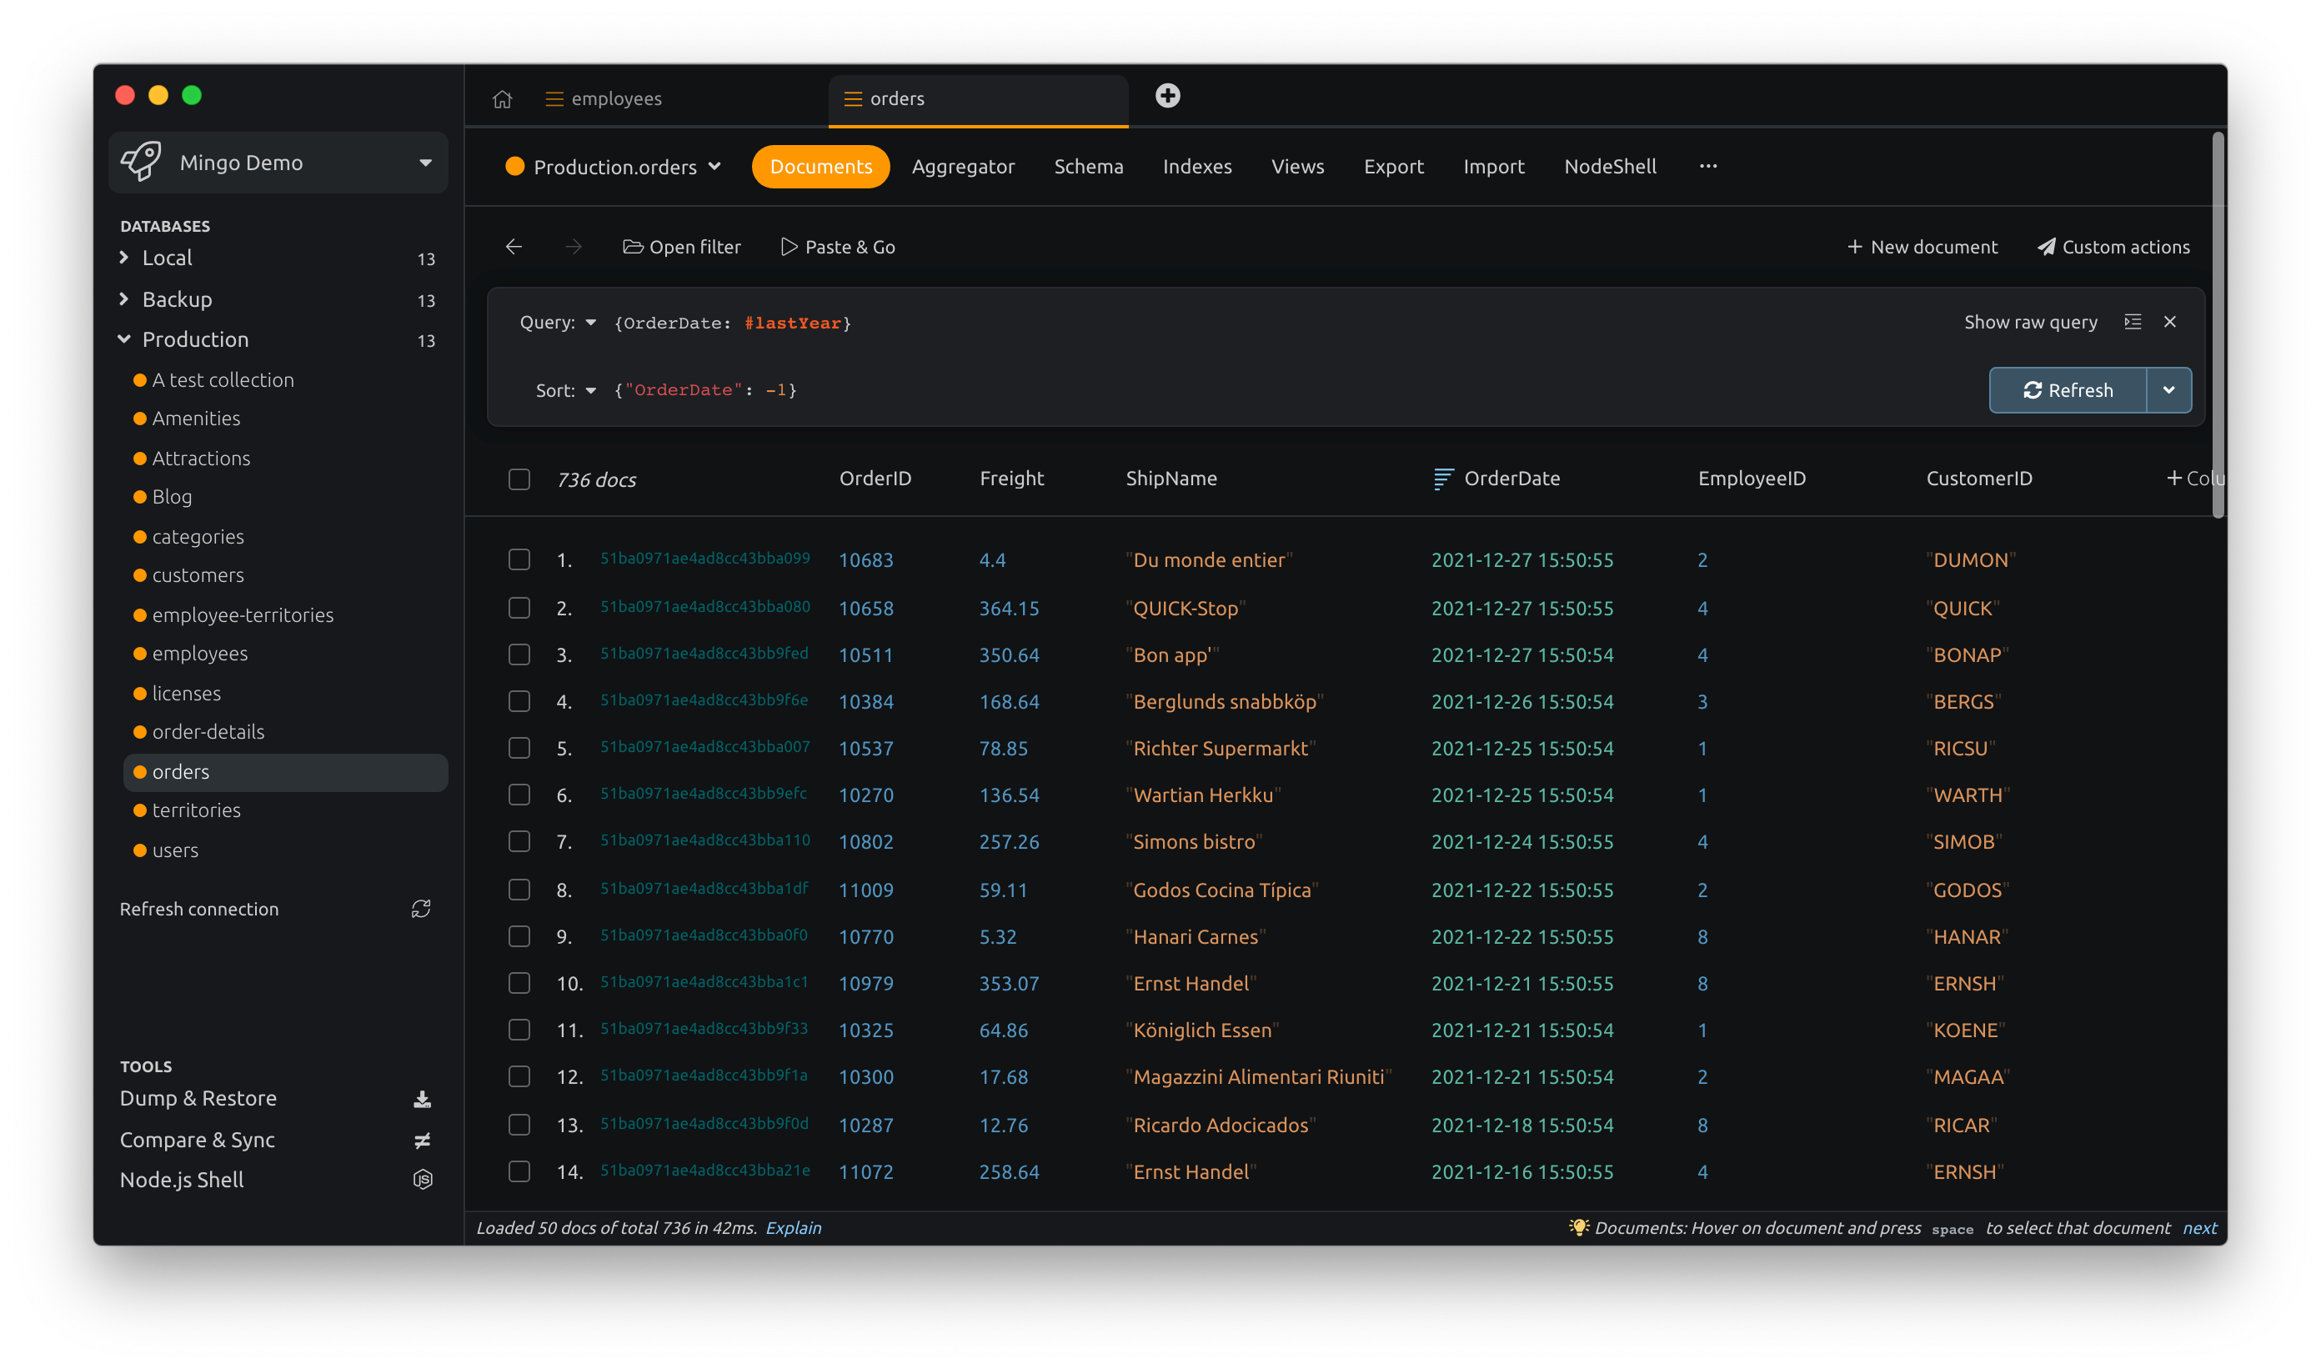Click the orange dot next to Blog
The width and height of the screenshot is (2321, 1369).
coord(140,496)
